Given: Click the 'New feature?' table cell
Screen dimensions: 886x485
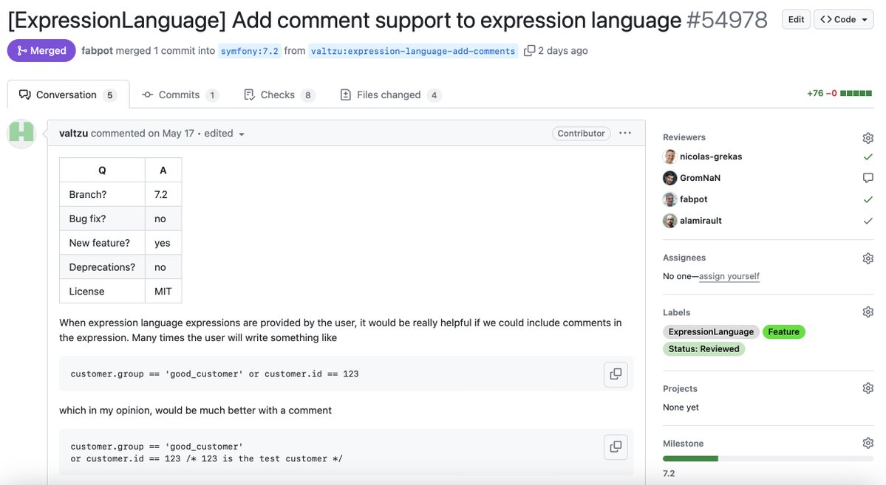Looking at the screenshot, I should tap(102, 244).
